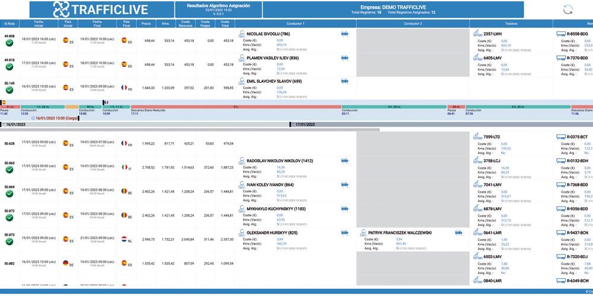Image resolution: width=593 pixels, height=296 pixels.
Task: Click the refresh icon in the top right
Action: pos(568,9)
